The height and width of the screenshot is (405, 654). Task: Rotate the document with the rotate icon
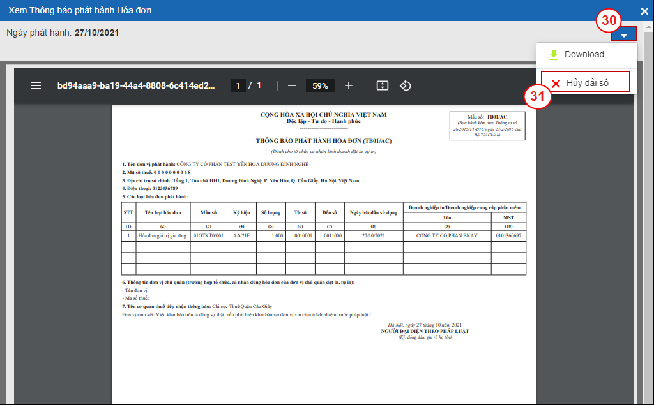click(x=406, y=85)
